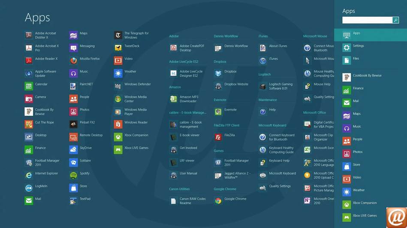407x228 pixels.
Task: Open Paint.NET
Action: click(81, 86)
